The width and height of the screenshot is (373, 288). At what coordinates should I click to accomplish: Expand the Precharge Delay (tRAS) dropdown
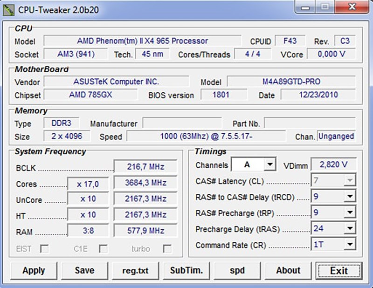[349, 228]
